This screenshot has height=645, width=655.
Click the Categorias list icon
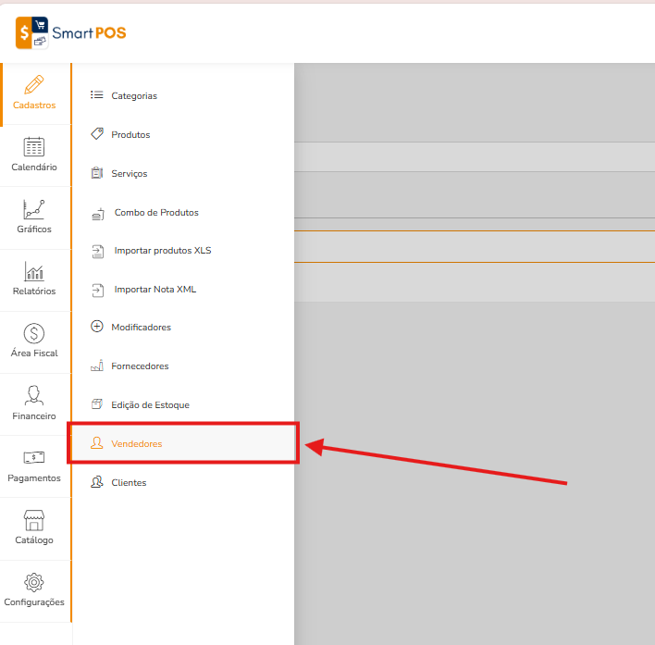tap(97, 94)
